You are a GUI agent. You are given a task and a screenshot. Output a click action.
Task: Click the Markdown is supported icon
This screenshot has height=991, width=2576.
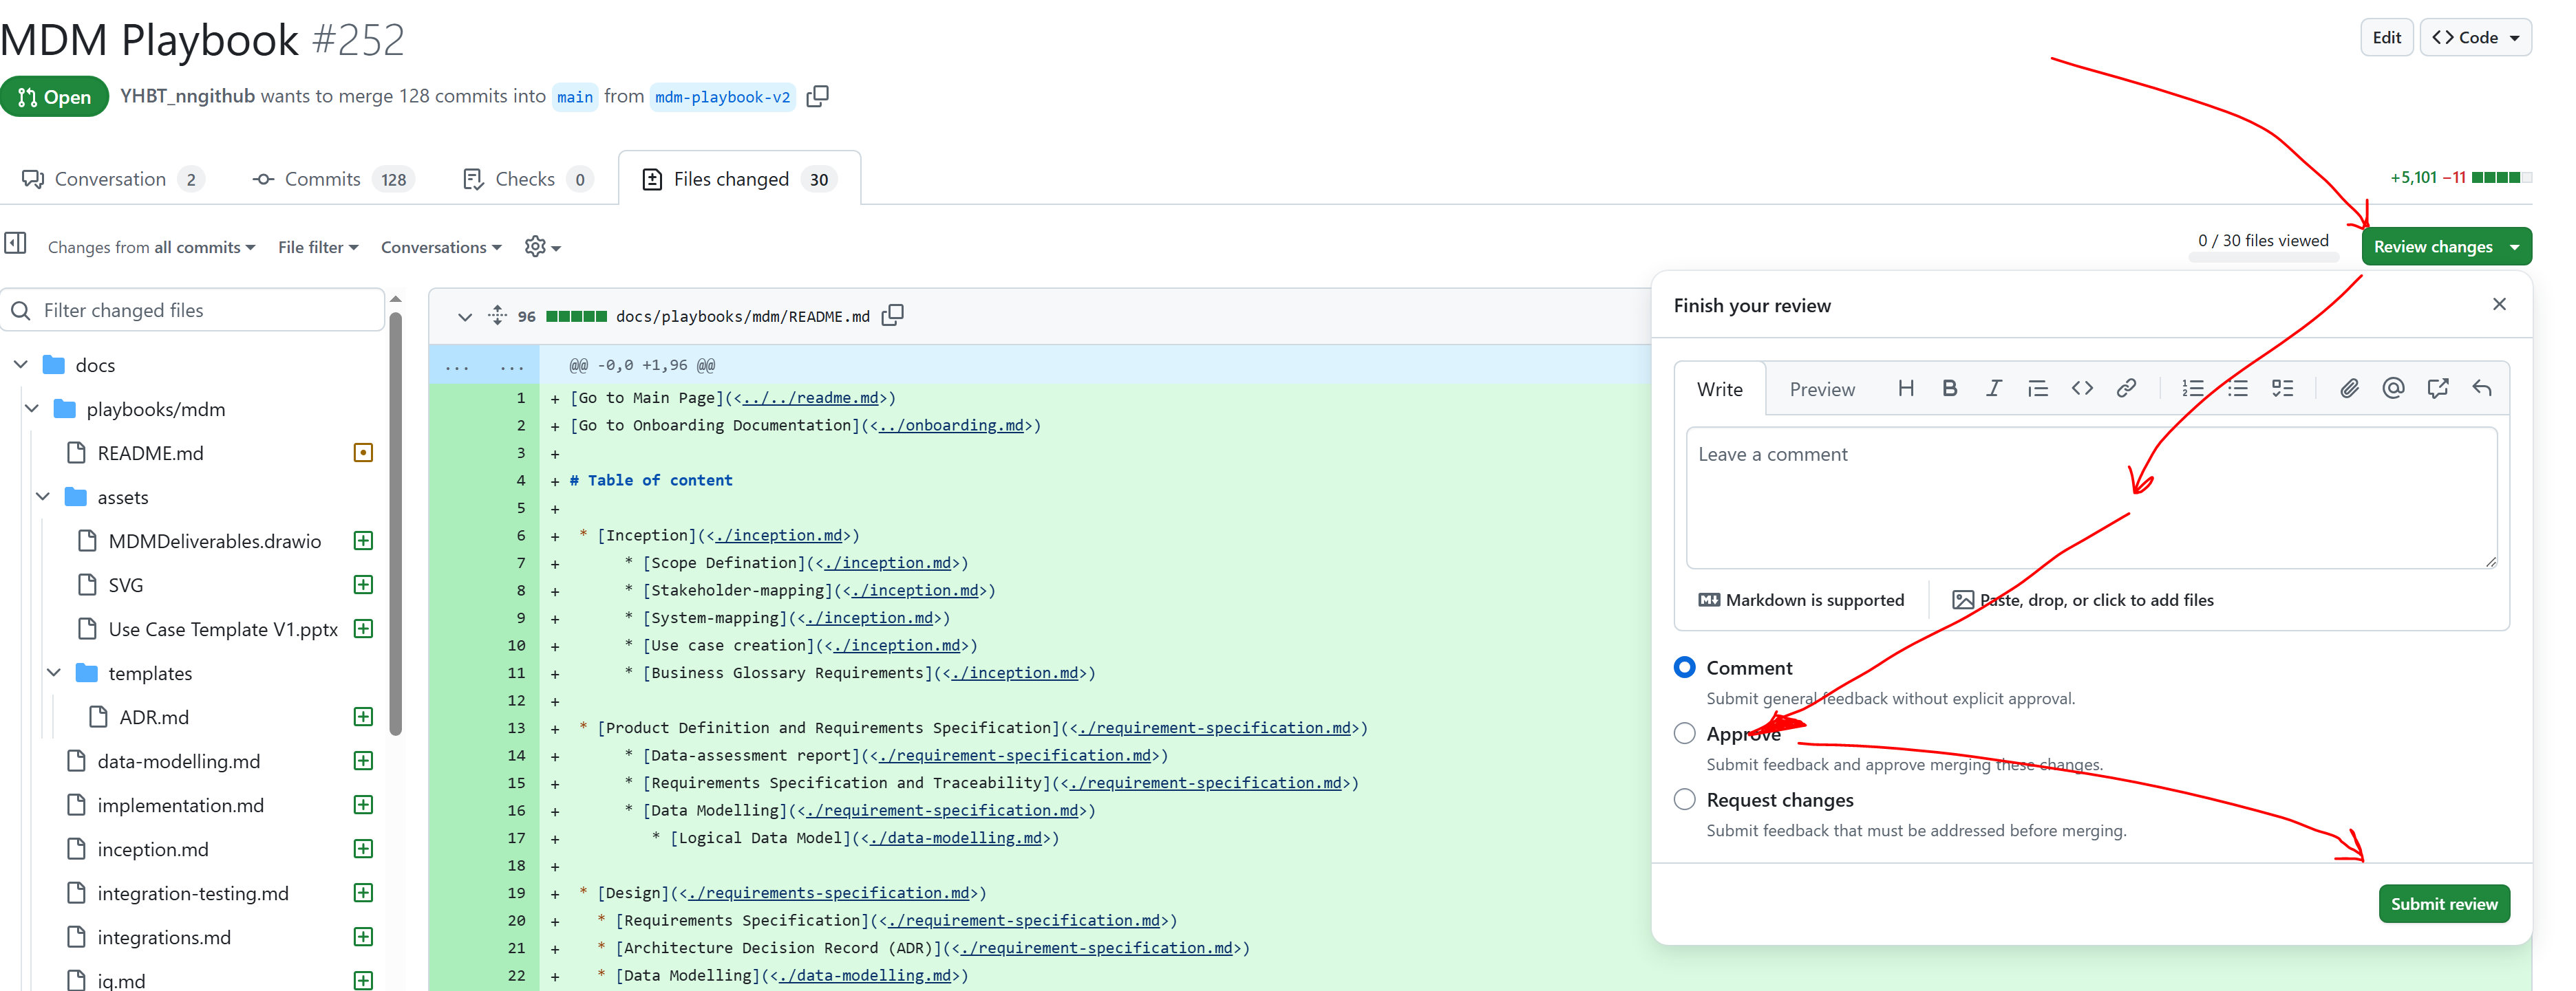point(1709,600)
